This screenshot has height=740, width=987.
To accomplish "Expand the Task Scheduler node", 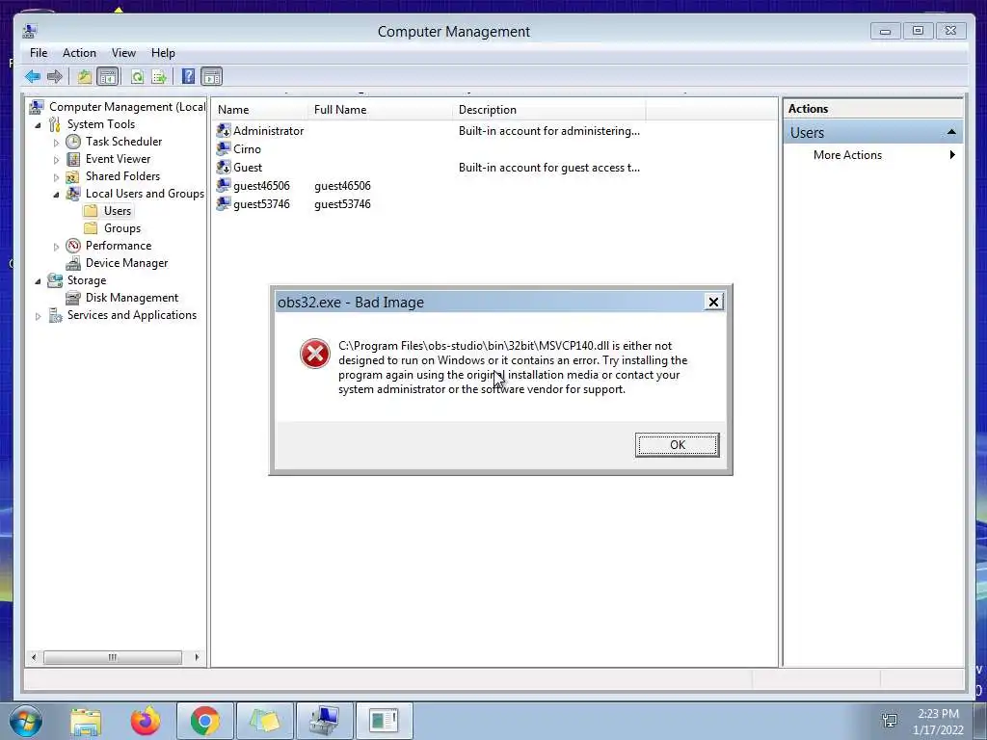I will tap(57, 143).
